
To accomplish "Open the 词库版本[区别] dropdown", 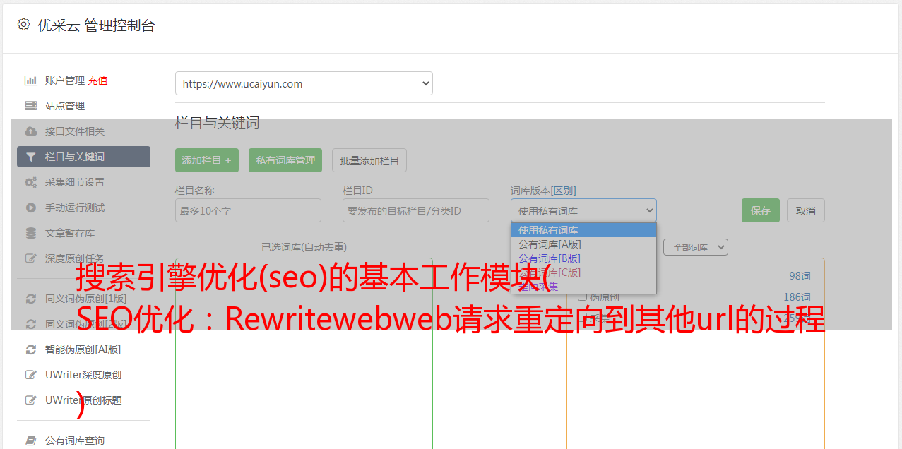I will pyautogui.click(x=583, y=210).
